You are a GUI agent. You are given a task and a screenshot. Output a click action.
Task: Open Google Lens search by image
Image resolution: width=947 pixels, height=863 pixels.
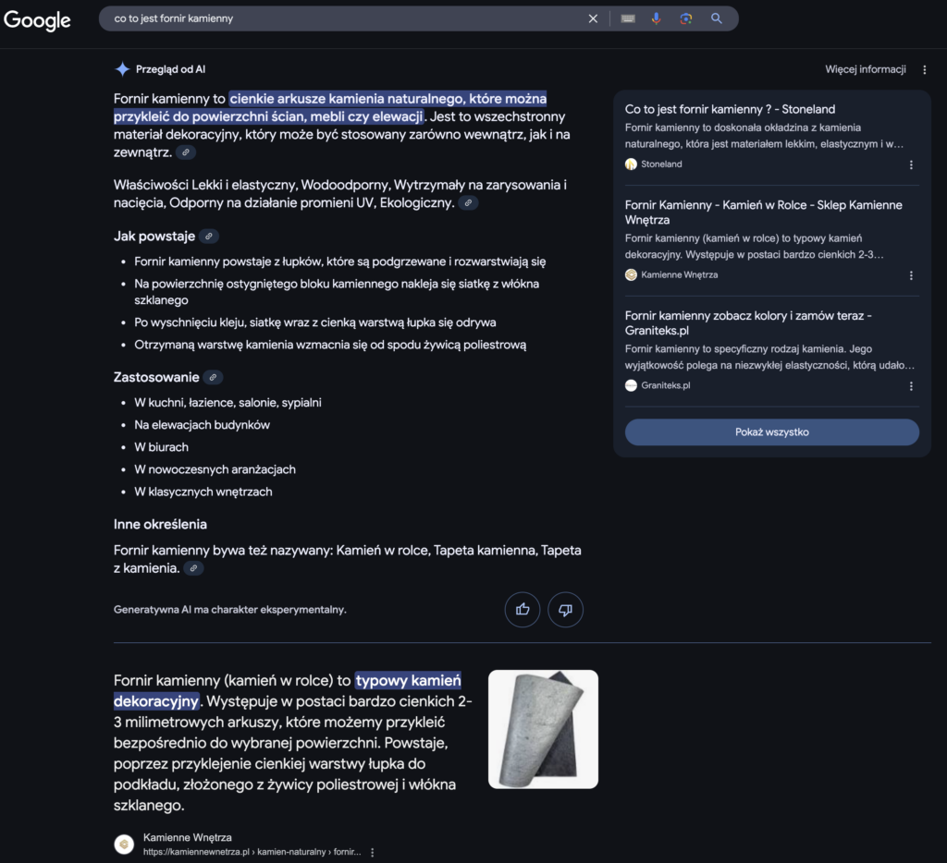click(x=686, y=18)
